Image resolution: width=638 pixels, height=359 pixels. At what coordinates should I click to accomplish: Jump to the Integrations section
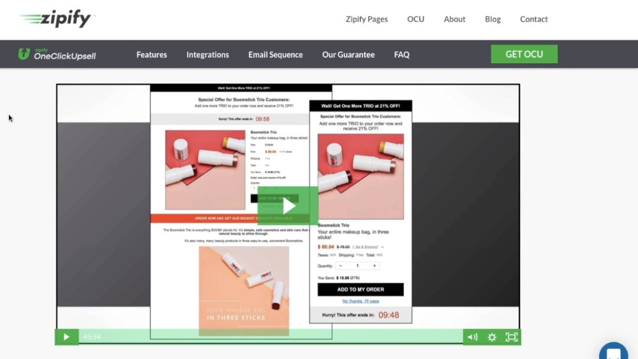coord(207,54)
